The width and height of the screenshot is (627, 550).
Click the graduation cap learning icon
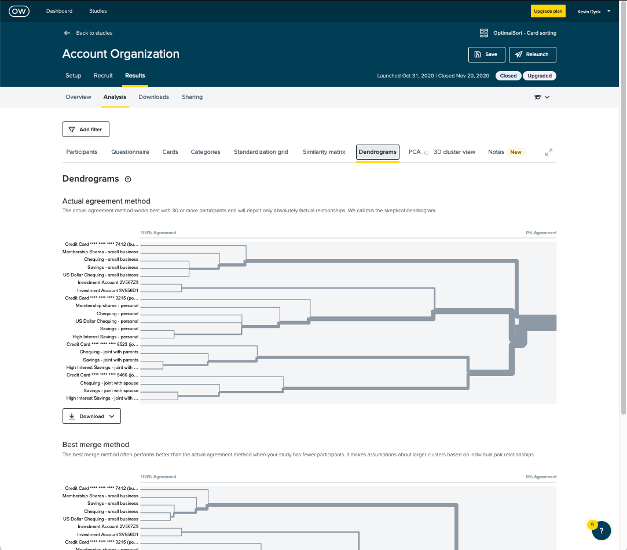tap(538, 97)
